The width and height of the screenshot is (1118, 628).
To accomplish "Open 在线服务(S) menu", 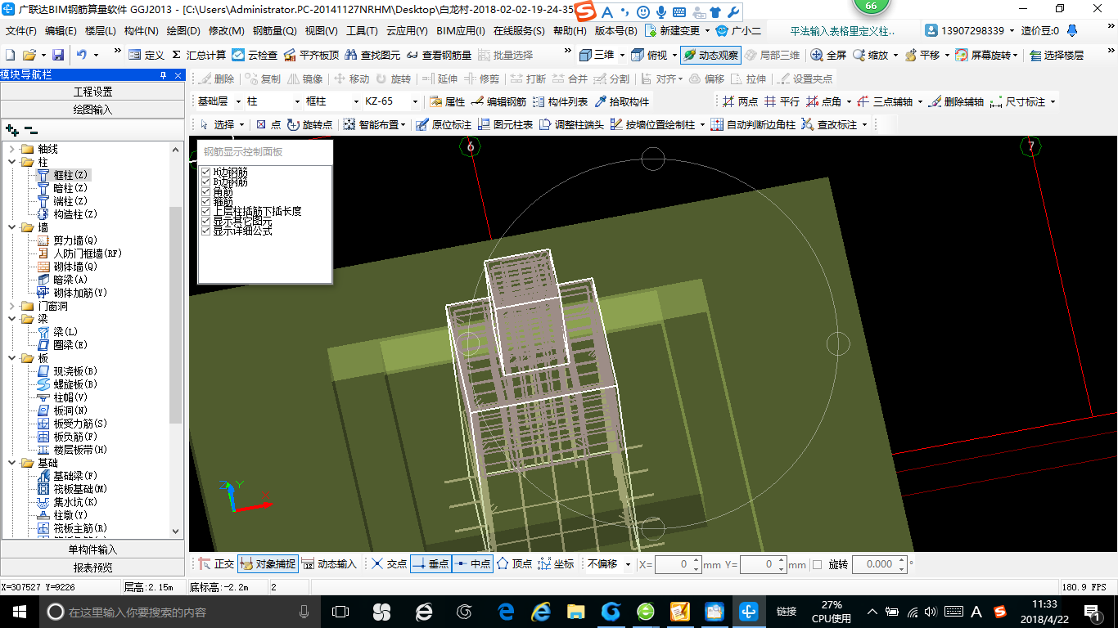I will tap(519, 31).
